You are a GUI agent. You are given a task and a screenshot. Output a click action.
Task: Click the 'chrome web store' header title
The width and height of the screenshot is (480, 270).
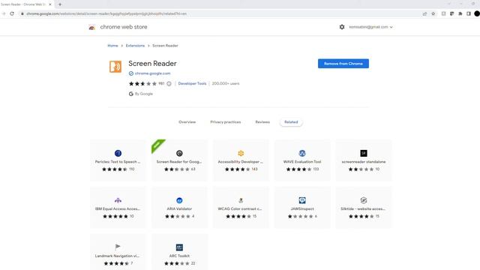point(124,27)
